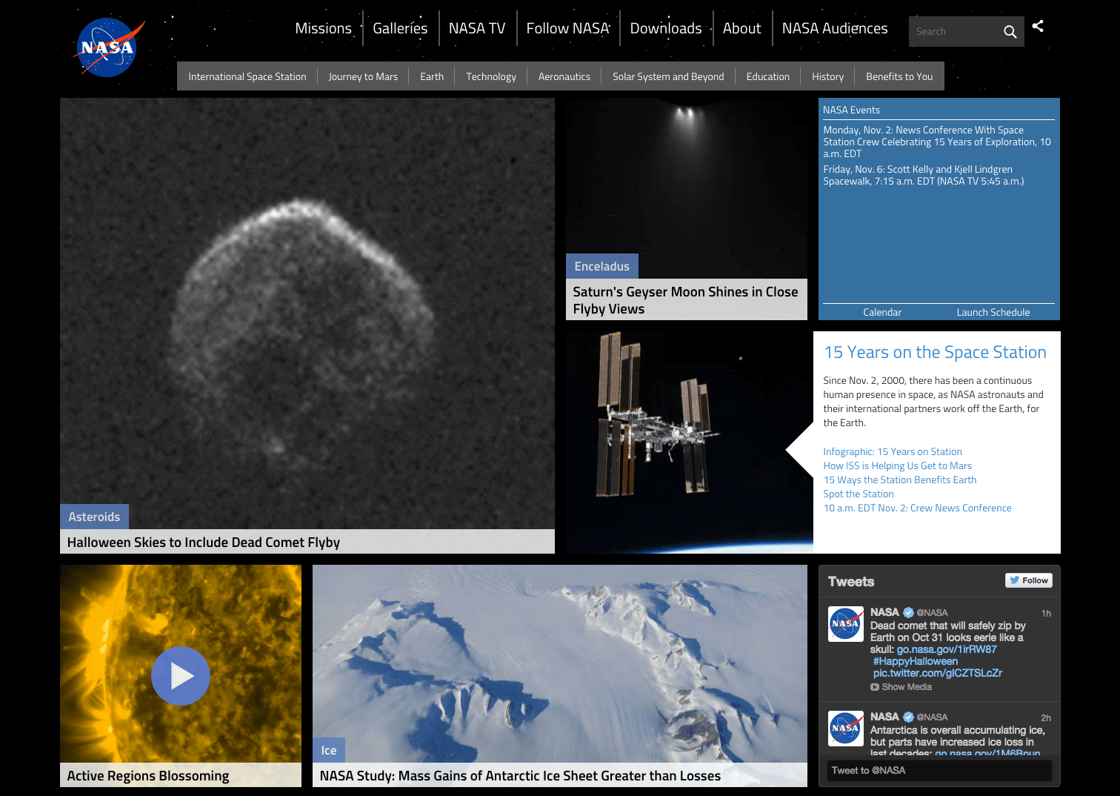Select the International Space Station topic
1120x796 pixels.
[247, 76]
